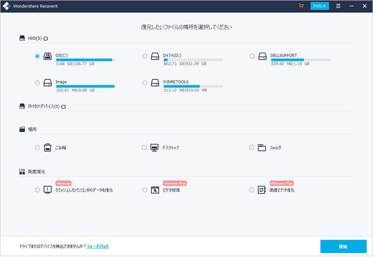Select the ごみ箱 recycle bin icon
373x257 pixels.
[x=47, y=148]
